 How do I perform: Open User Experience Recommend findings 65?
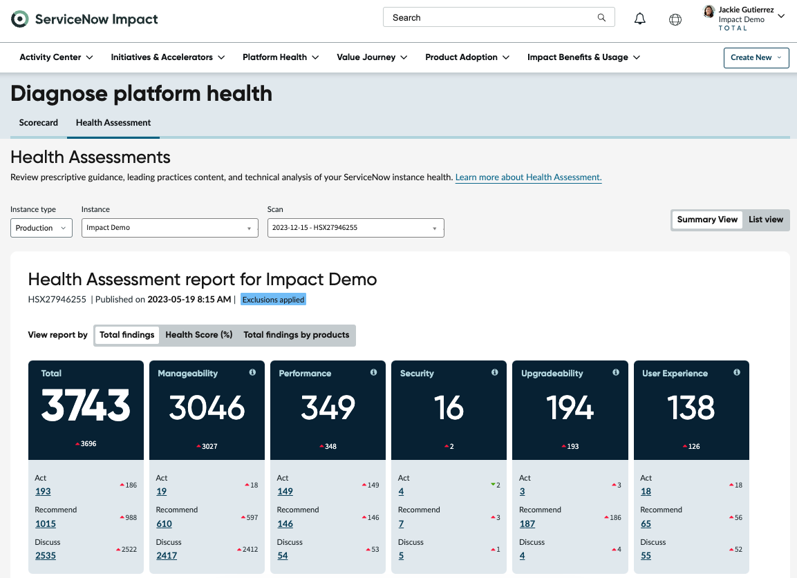646,523
